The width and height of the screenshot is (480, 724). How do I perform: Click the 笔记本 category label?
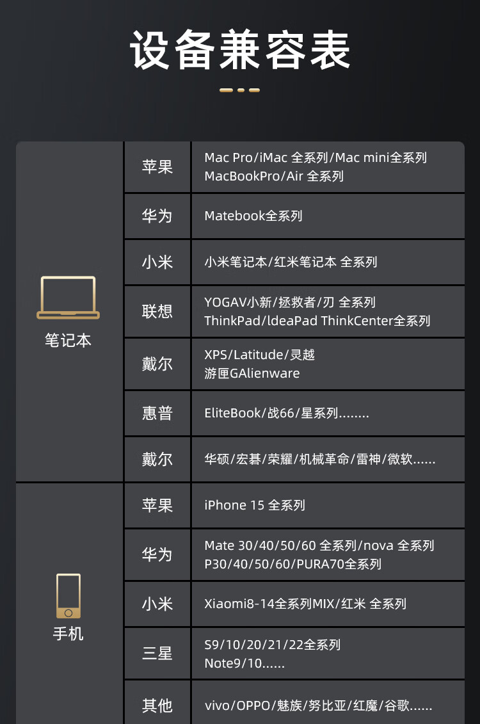(x=68, y=340)
